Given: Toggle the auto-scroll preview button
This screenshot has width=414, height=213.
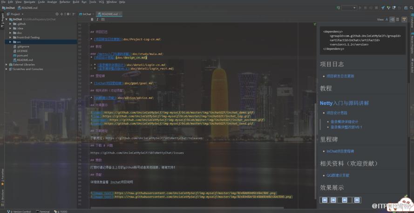Looking at the screenshot, I should [x=404, y=19].
